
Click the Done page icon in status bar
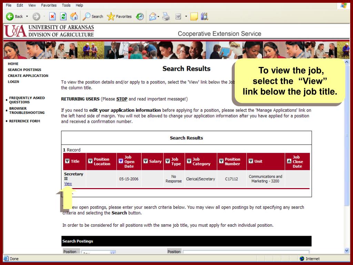coord(6,258)
